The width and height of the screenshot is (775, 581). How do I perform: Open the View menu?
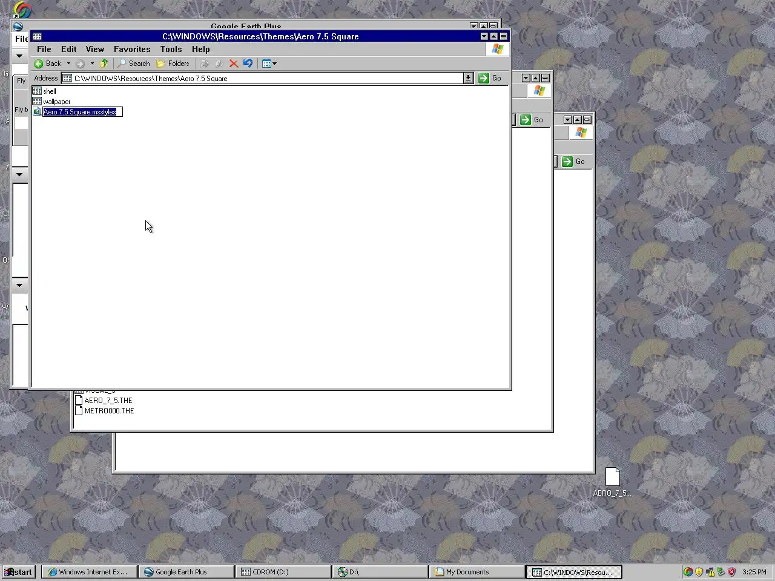pos(95,49)
